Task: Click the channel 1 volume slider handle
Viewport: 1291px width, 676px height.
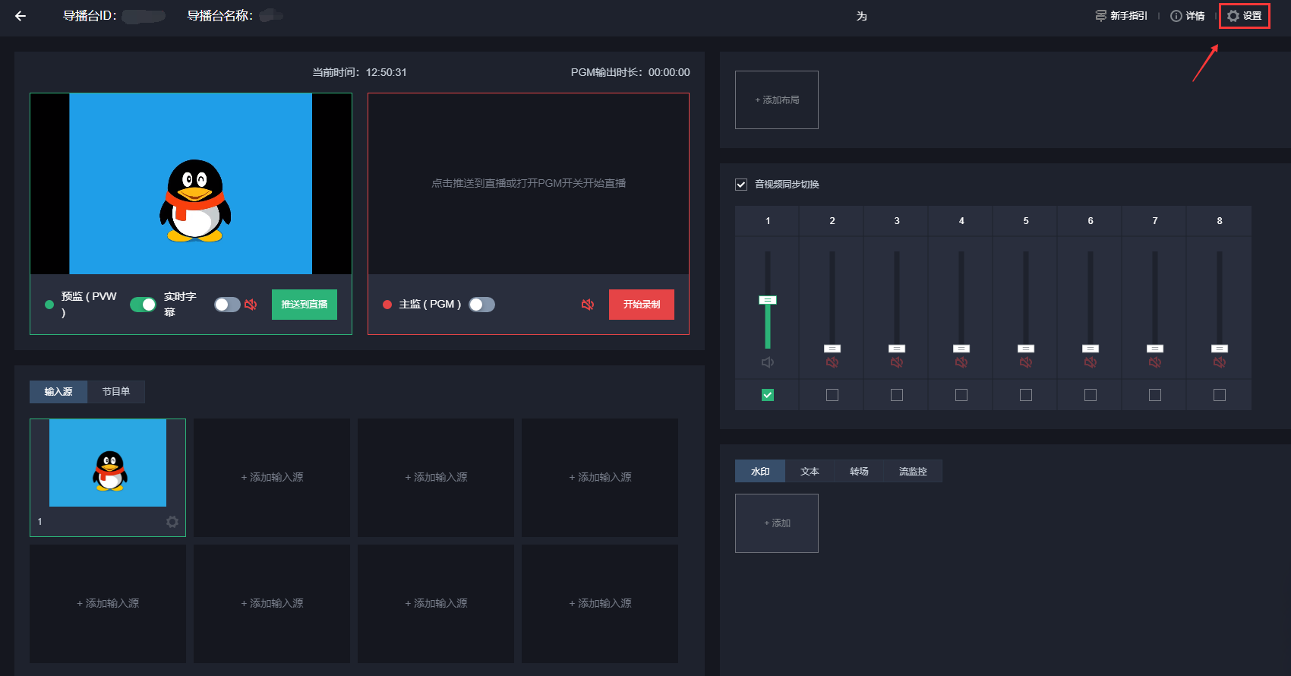Action: (x=768, y=300)
